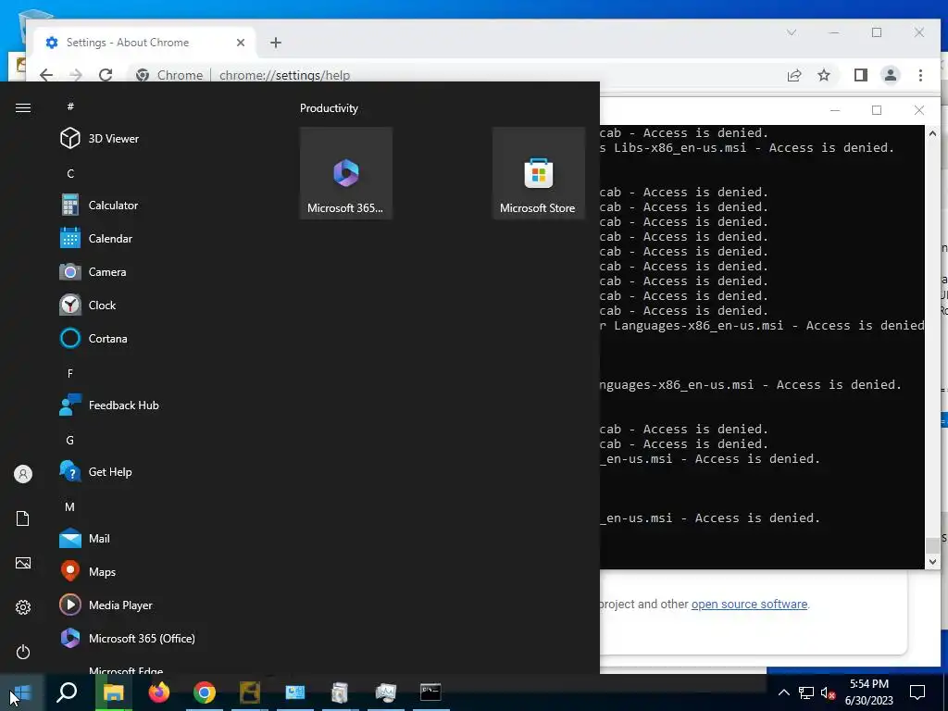Open the taskbar clock and date
The image size is (948, 711).
tap(868, 692)
